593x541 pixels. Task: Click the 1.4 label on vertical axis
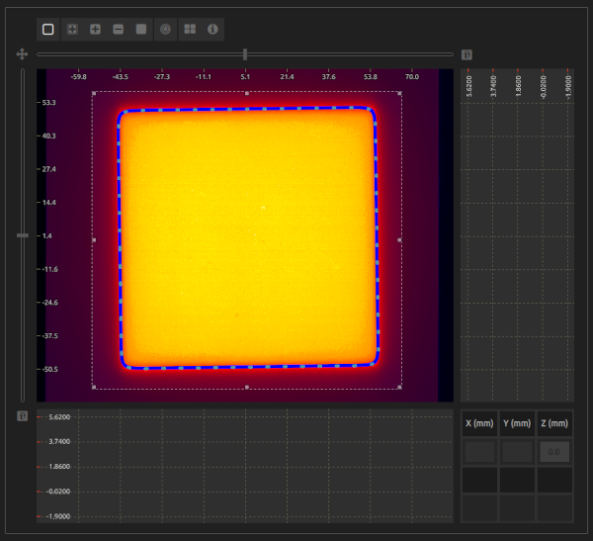[x=46, y=235]
